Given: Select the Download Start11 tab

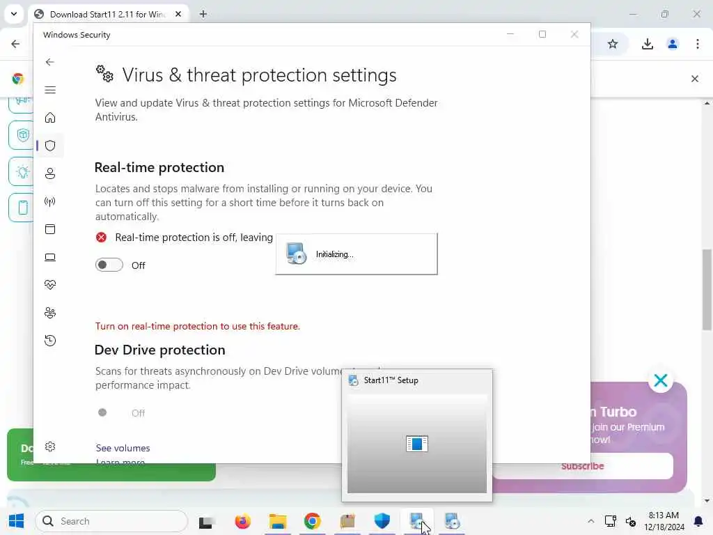Looking at the screenshot, I should click(x=108, y=14).
